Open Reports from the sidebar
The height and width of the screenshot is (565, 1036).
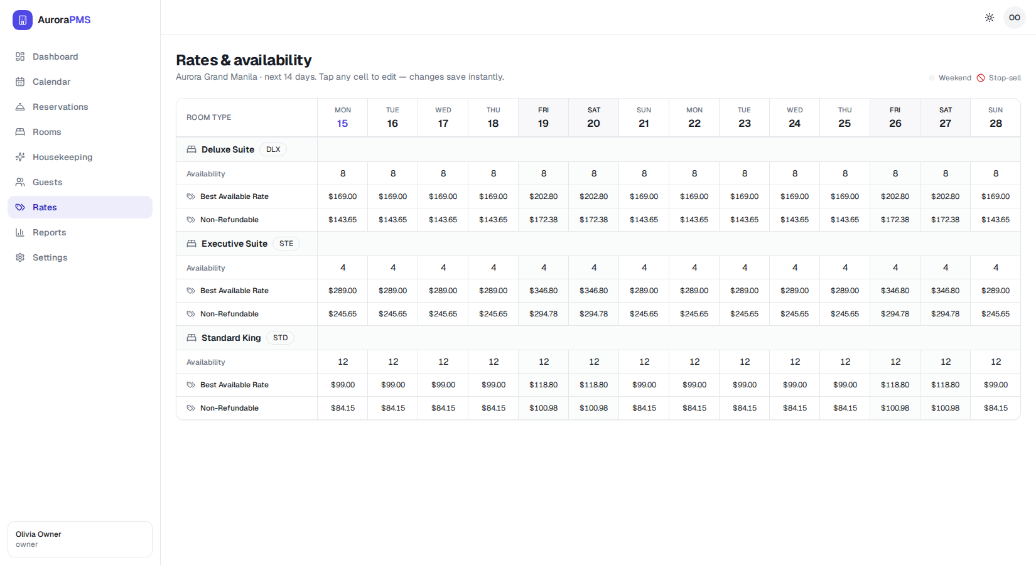pos(80,232)
